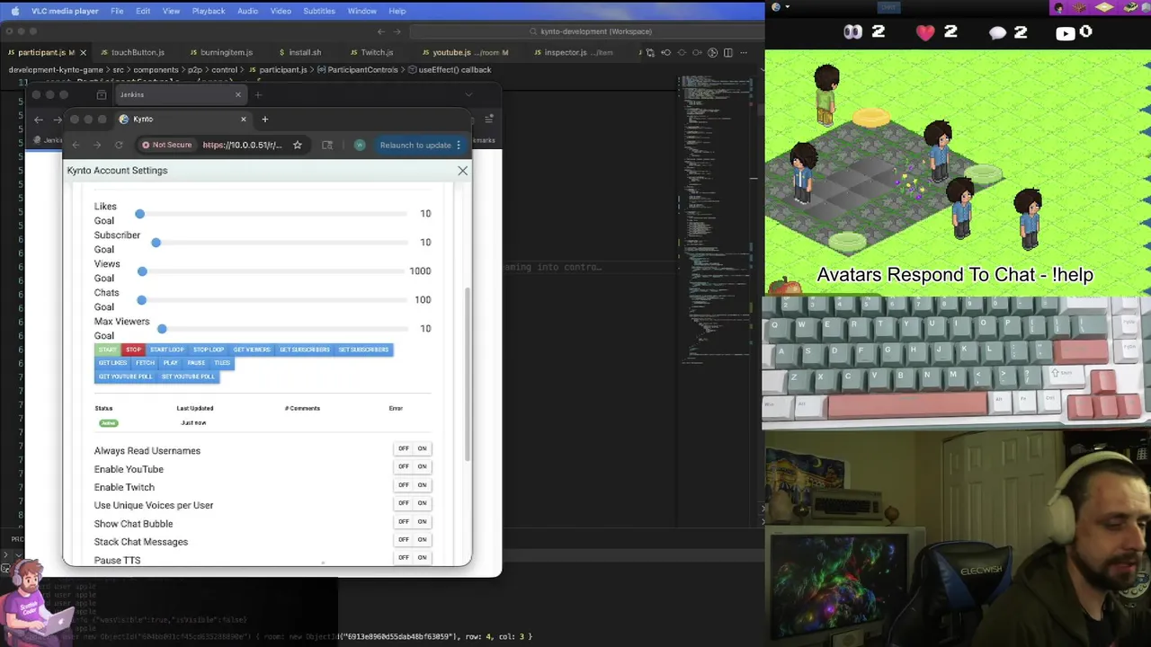Bookmark page with the star icon

coord(298,145)
